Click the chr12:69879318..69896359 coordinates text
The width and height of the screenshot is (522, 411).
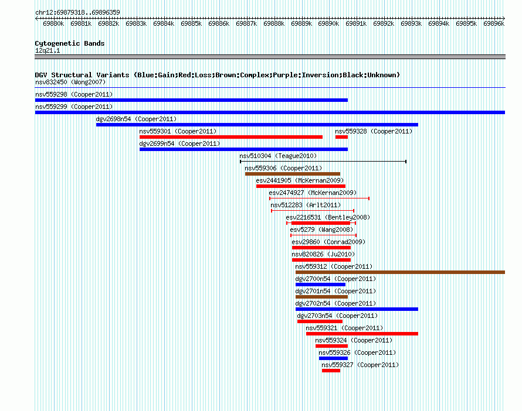(x=77, y=12)
